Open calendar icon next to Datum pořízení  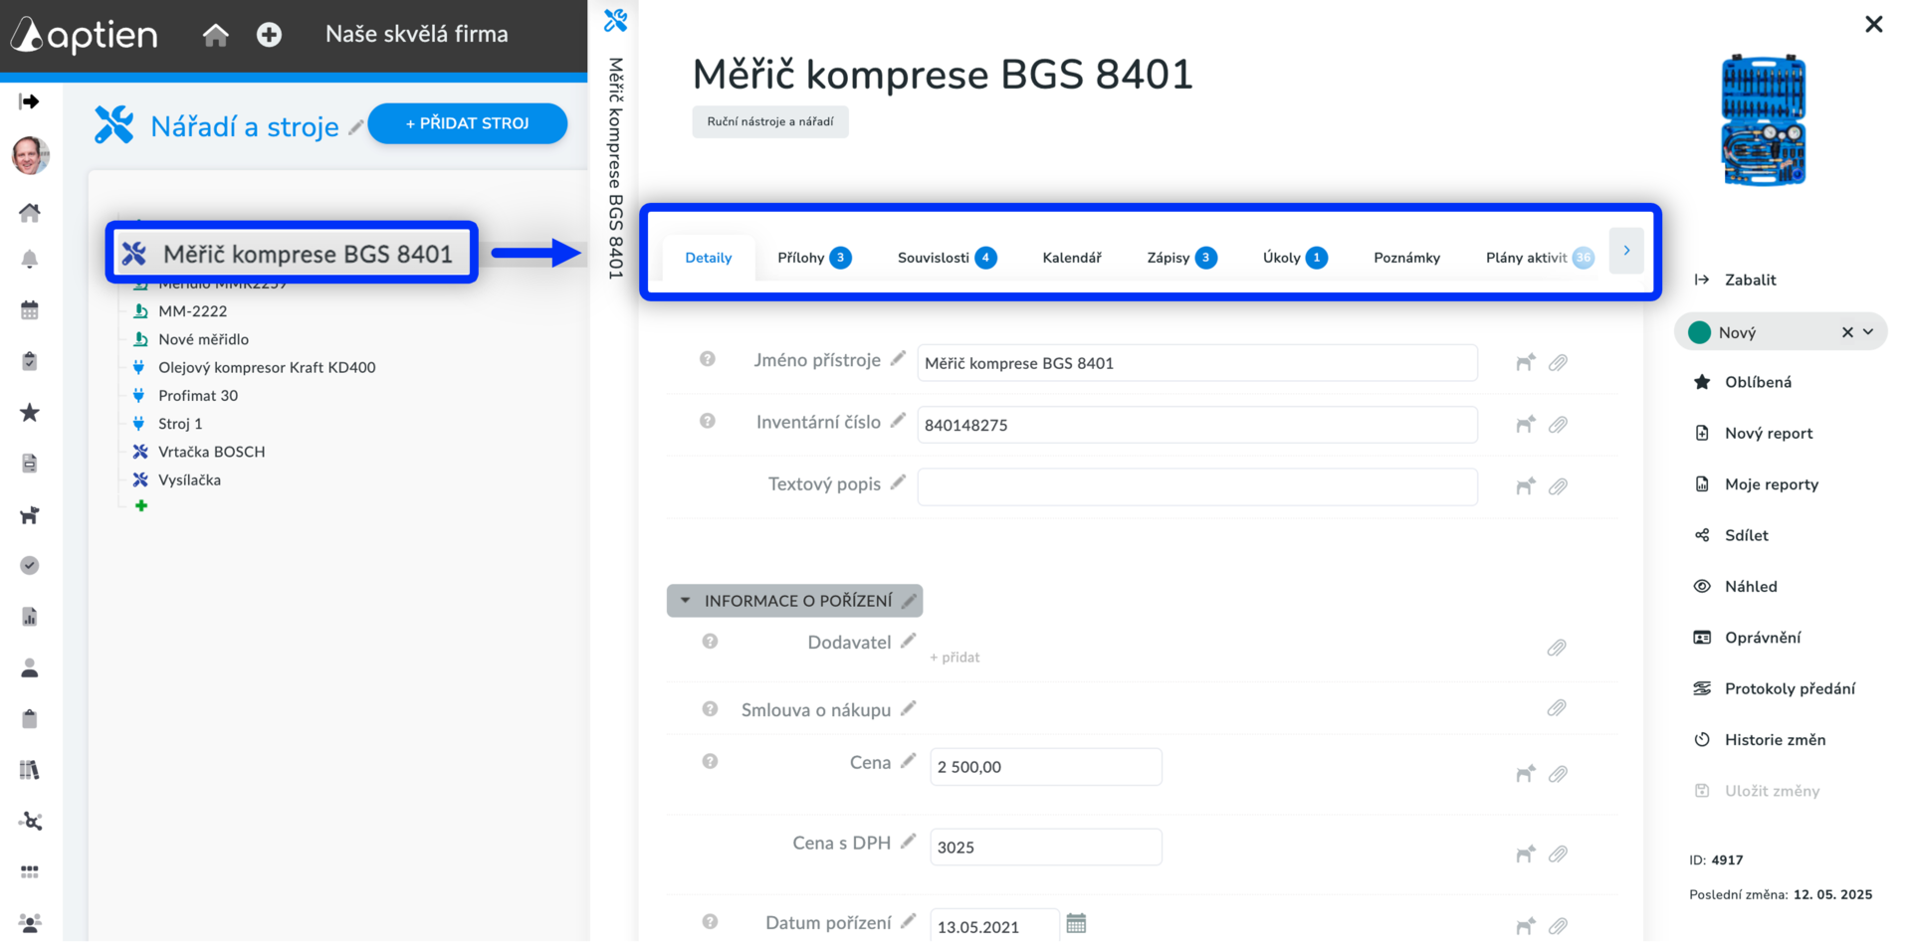(1076, 924)
